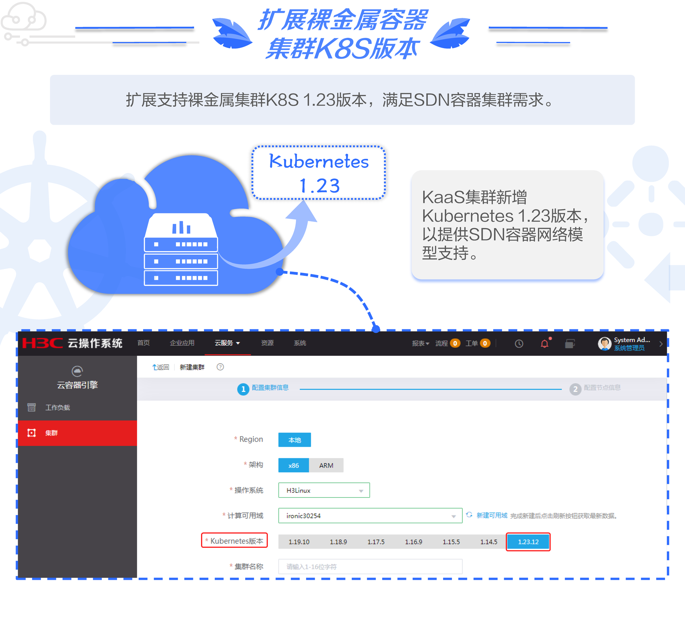Open the 报表 dropdown menu
The width and height of the screenshot is (685, 627).
pyautogui.click(x=420, y=343)
